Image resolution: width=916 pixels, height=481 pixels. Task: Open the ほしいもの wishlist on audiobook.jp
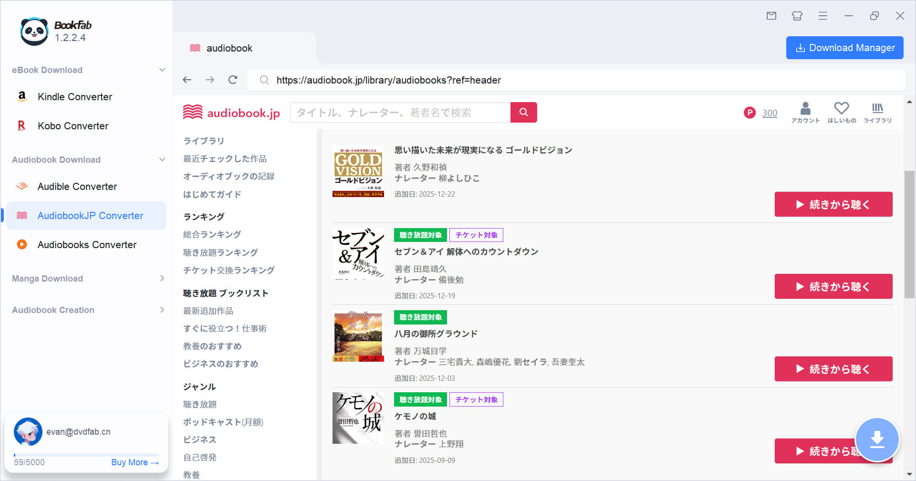[842, 112]
